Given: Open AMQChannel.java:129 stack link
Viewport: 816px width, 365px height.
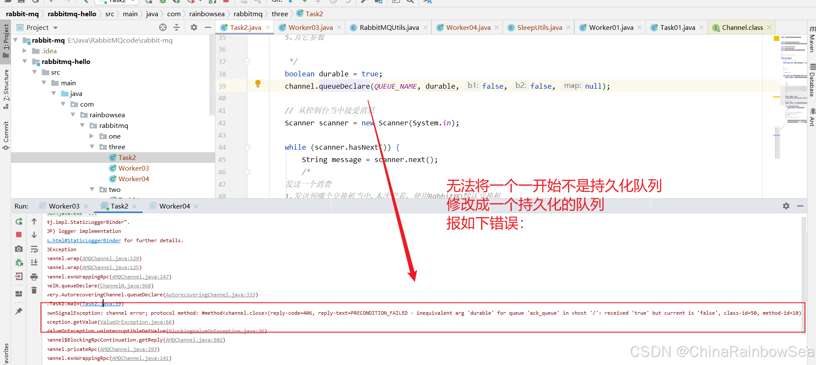Looking at the screenshot, I should click(x=111, y=258).
